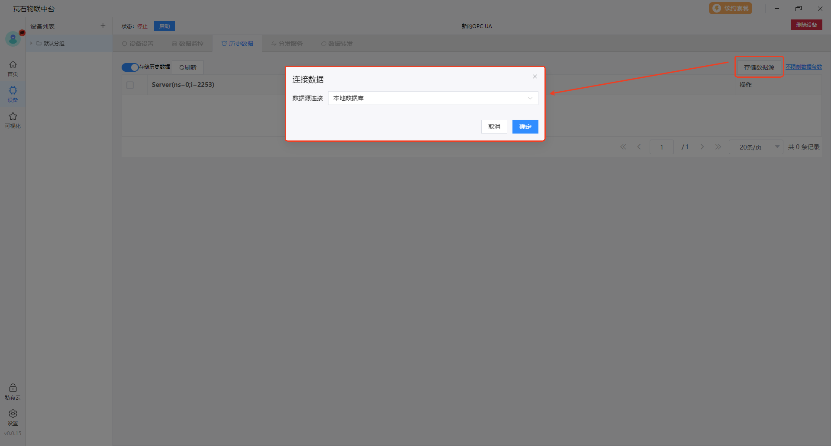Expand the 默认分组 tree group
This screenshot has height=446, width=831.
32,44
